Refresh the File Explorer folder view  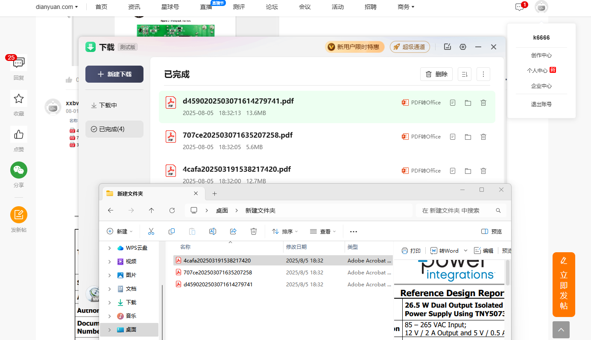point(172,210)
